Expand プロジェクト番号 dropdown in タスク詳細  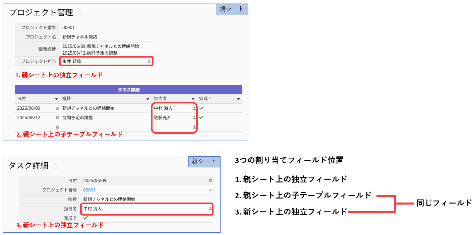(210, 190)
